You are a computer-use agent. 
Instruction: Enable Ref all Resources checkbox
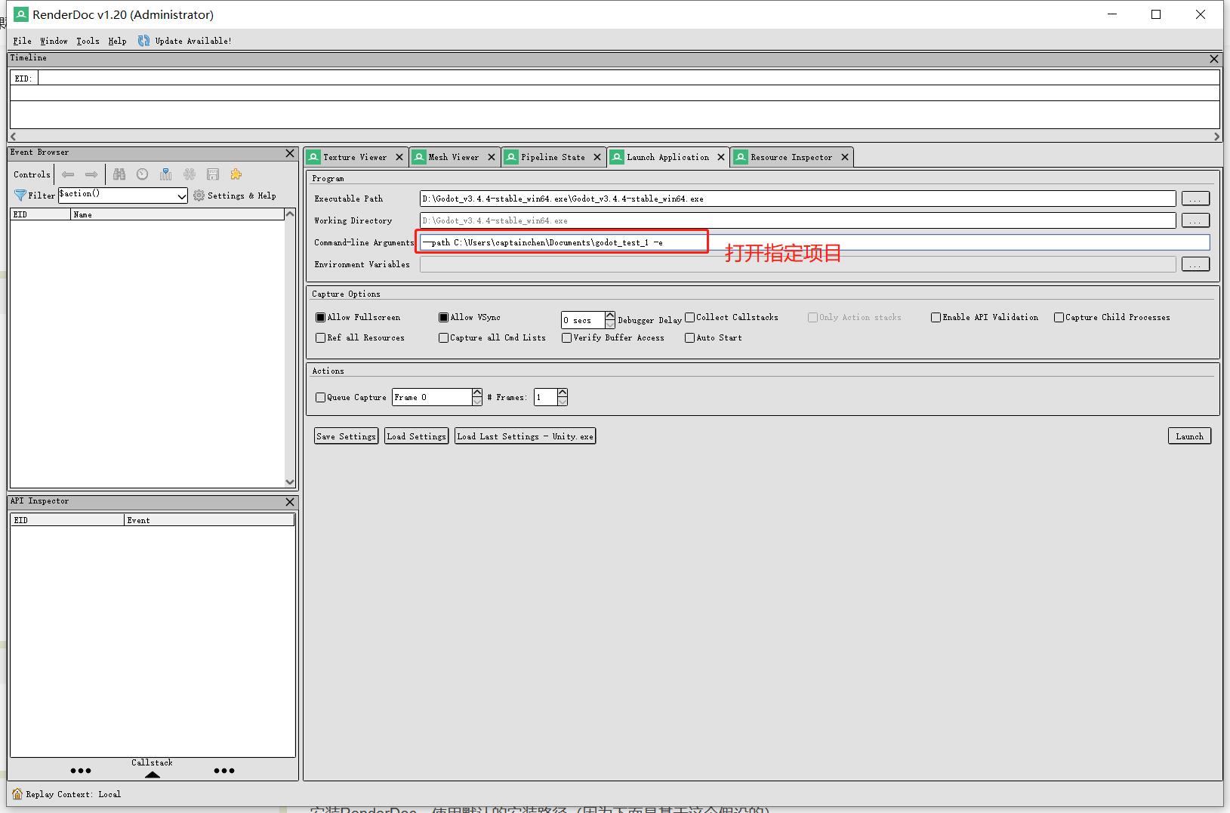tap(320, 338)
